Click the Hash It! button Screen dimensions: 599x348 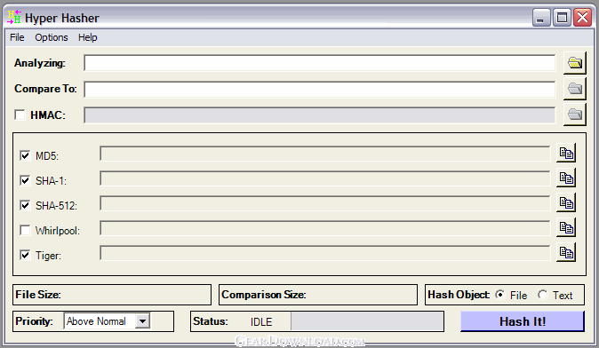pos(523,321)
